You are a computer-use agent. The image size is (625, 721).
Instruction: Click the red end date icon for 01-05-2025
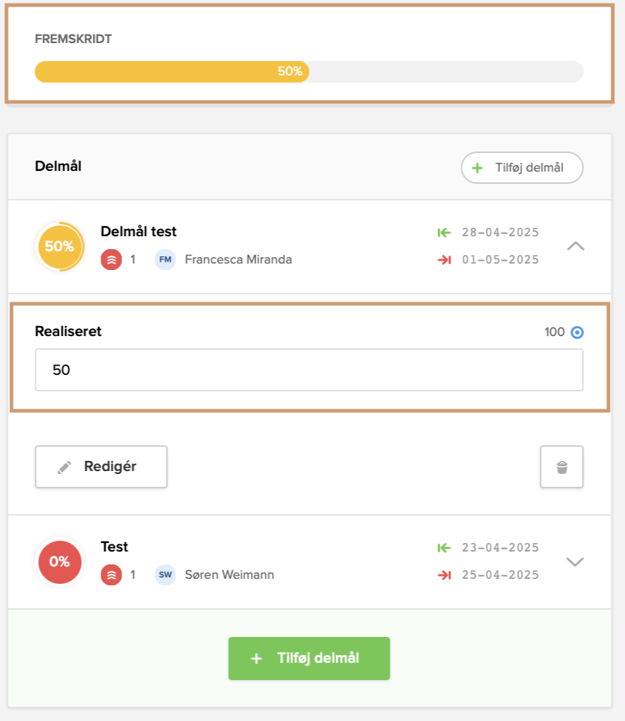click(444, 260)
